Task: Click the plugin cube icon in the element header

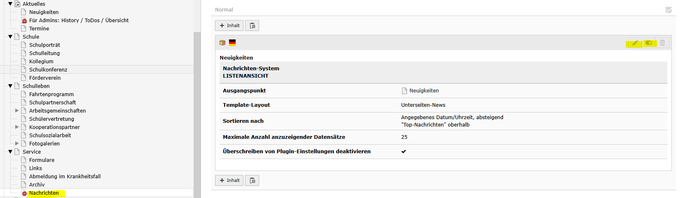Action: click(222, 43)
